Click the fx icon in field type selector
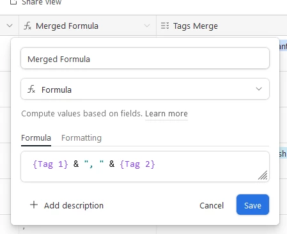Image resolution: width=287 pixels, height=234 pixels. point(31,89)
